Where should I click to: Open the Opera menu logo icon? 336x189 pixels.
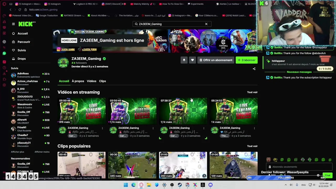pos(4,4)
